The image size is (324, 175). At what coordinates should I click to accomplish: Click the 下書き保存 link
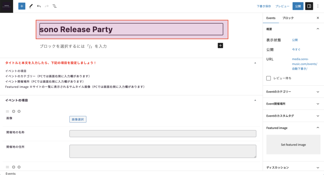point(264,6)
